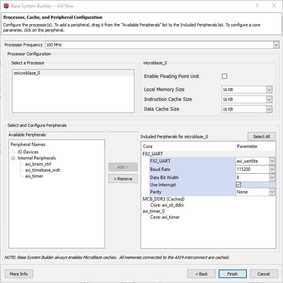This screenshot has height=283, width=283.
Task: Click the title bar help question mark
Action: pos(257,6)
